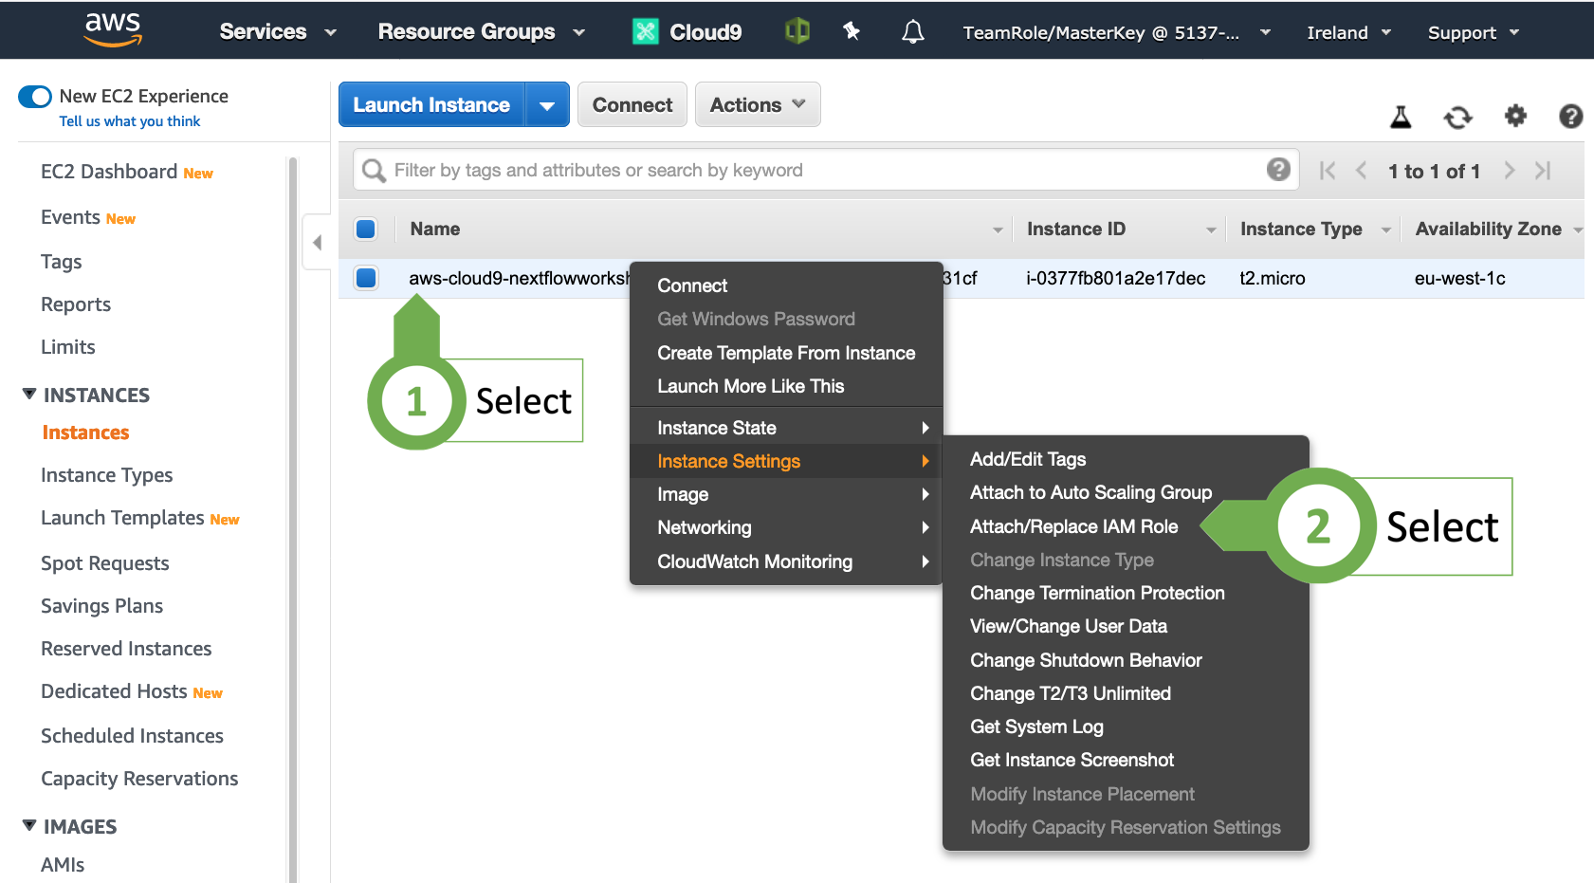Sort by the Instance ID column arrow
The height and width of the screenshot is (883, 1594).
pos(1211,230)
